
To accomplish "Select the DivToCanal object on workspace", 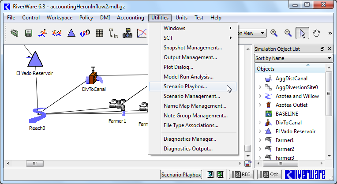I will (x=94, y=76).
